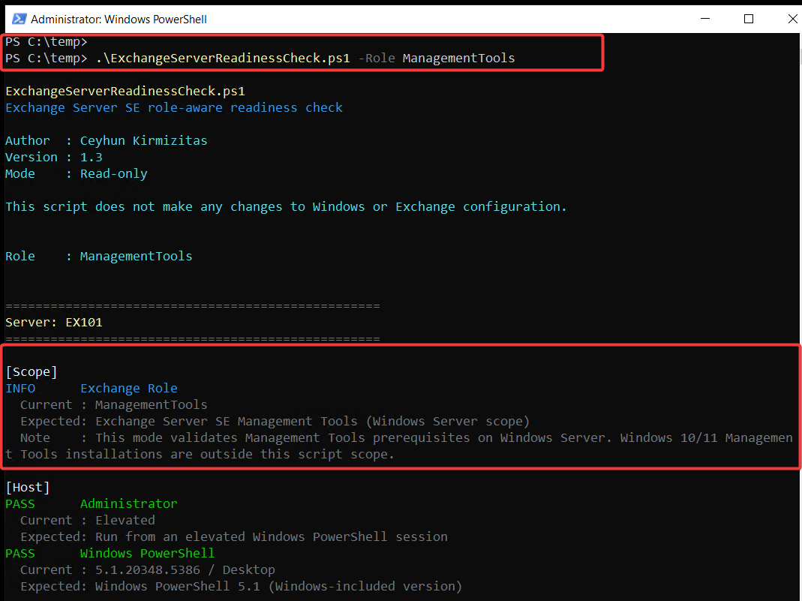Screen dimensions: 802x601
Task: Click 'Expected: Windows PowerShell 5.1' line
Action: pyautogui.click(x=241, y=586)
